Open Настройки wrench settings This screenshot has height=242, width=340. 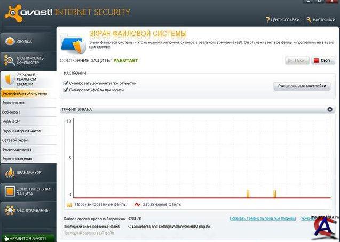tap(321, 20)
